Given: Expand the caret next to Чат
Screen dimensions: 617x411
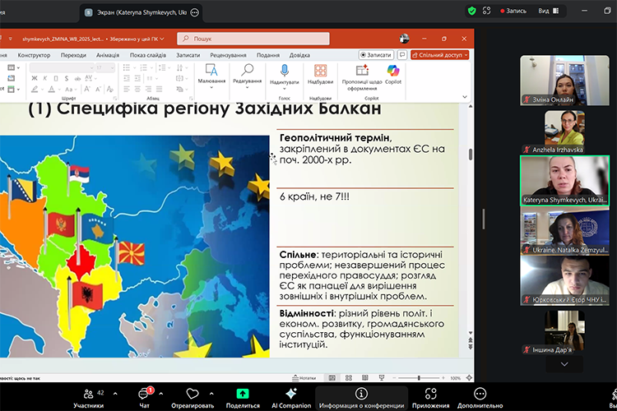Looking at the screenshot, I should tap(160, 394).
